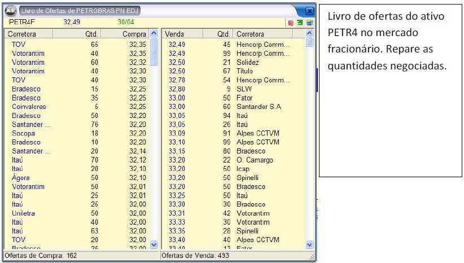The image size is (464, 263).
Task: Click the green list icon in toolbar
Action: point(300,23)
